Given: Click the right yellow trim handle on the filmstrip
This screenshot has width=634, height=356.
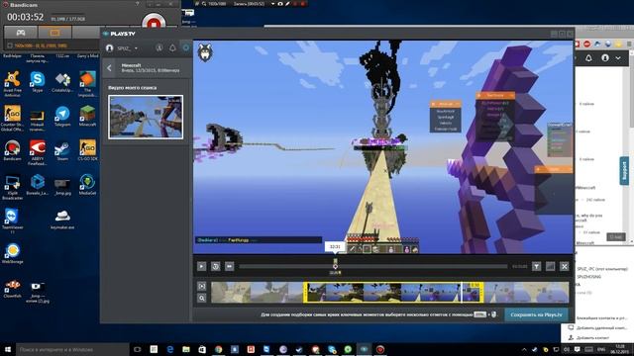Looking at the screenshot, I should point(481,293).
